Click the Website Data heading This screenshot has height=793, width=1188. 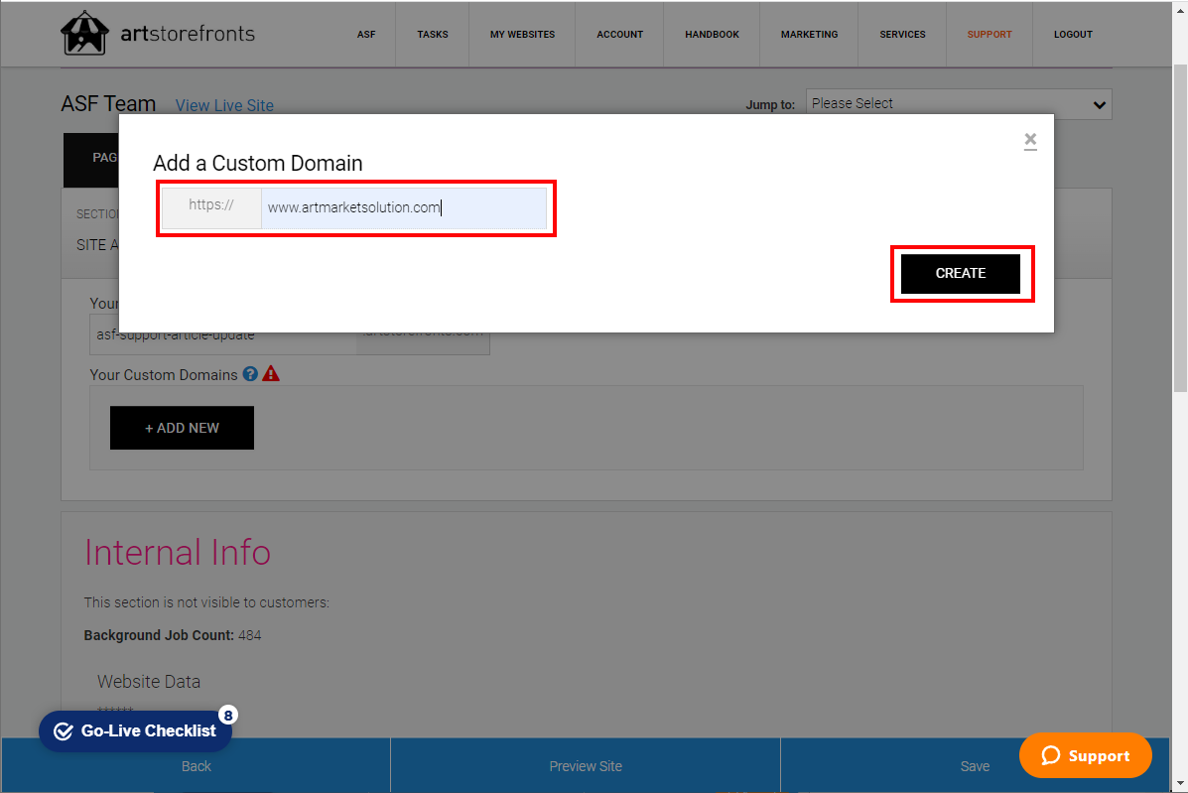click(x=149, y=682)
